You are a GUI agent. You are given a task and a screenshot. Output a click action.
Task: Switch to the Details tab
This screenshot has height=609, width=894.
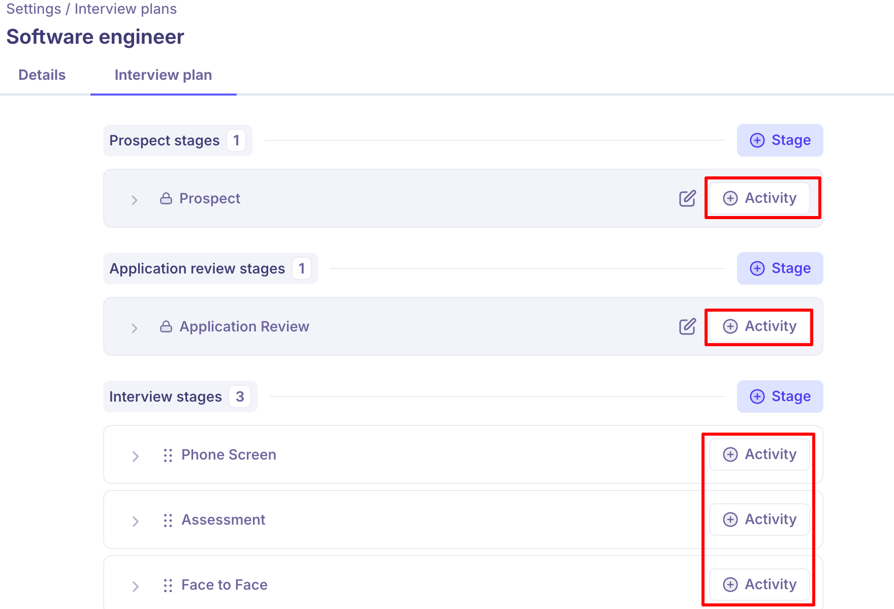click(x=42, y=75)
